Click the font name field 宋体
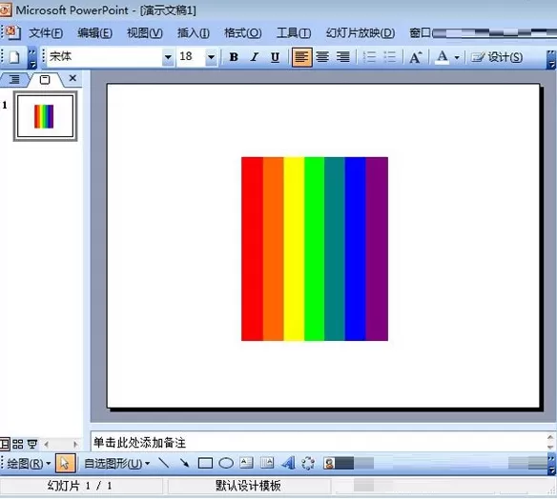The width and height of the screenshot is (557, 499). [x=105, y=57]
